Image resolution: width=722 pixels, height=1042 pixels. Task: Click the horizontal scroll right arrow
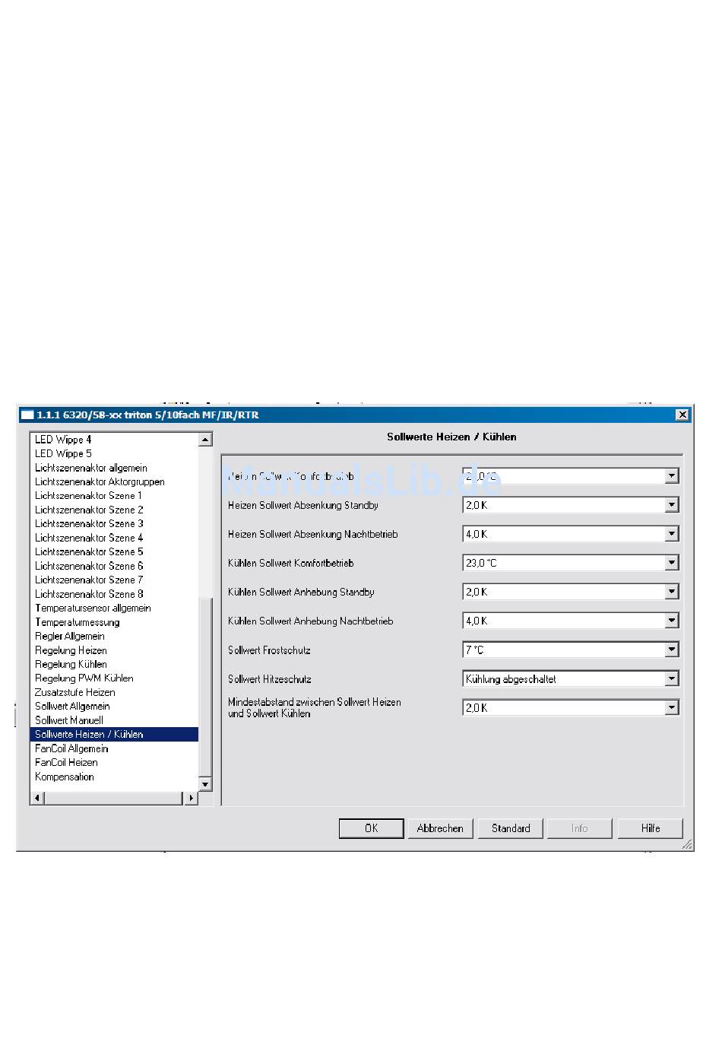point(192,798)
